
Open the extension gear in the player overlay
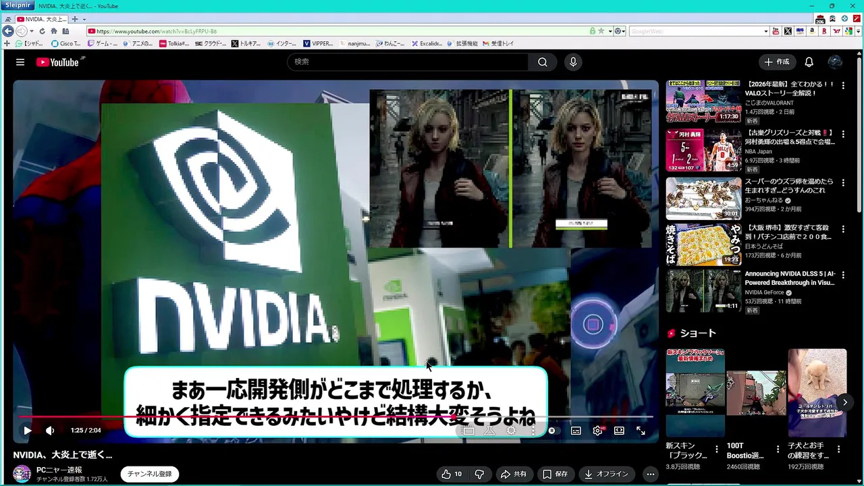point(511,430)
